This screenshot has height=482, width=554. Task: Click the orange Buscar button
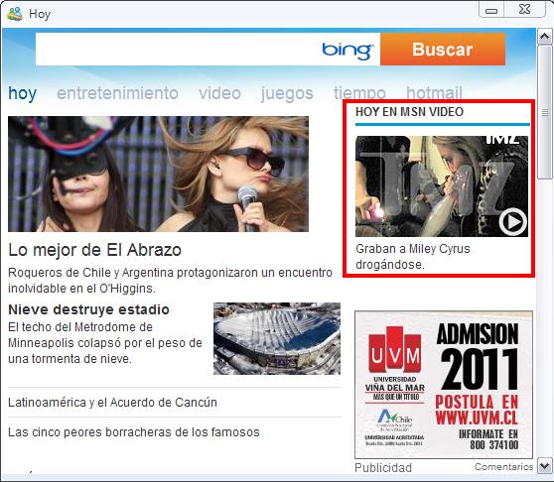pyautogui.click(x=443, y=49)
